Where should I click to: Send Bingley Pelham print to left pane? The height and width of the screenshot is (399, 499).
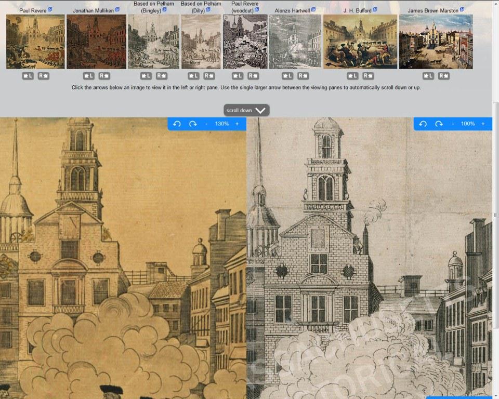coord(146,76)
